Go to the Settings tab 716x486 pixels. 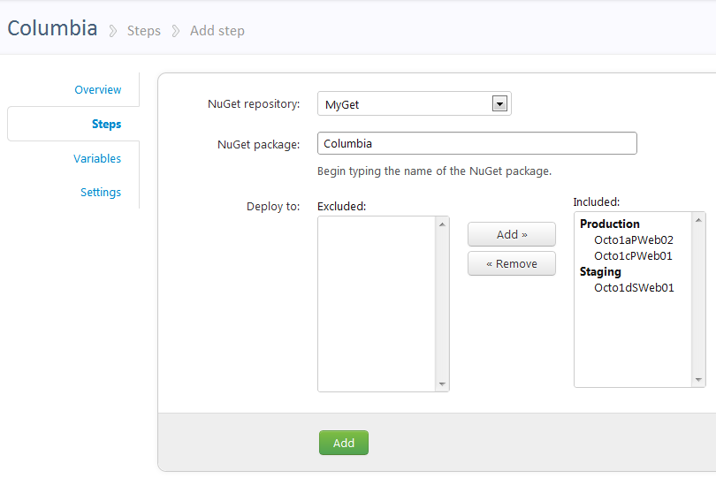[101, 192]
